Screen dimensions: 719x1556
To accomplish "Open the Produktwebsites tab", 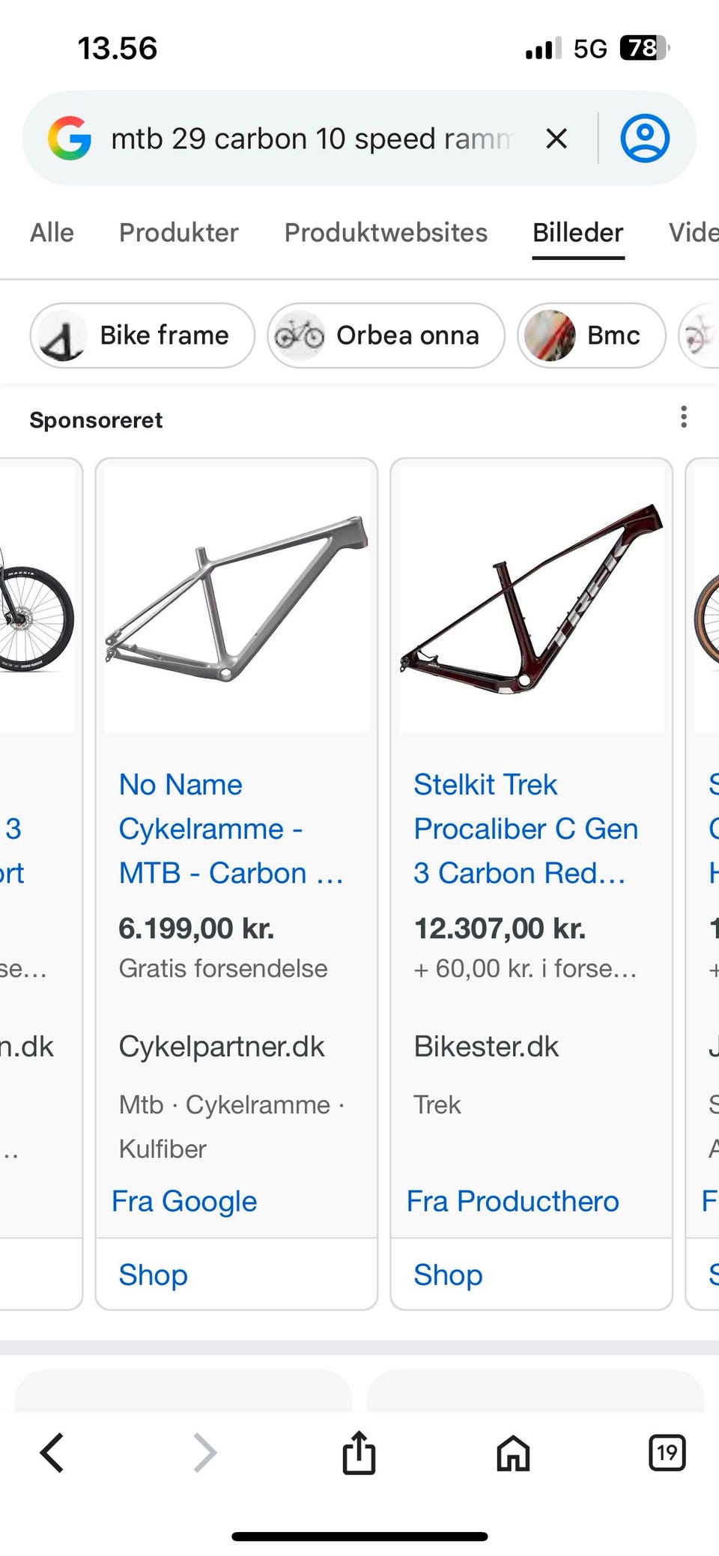I will (386, 233).
